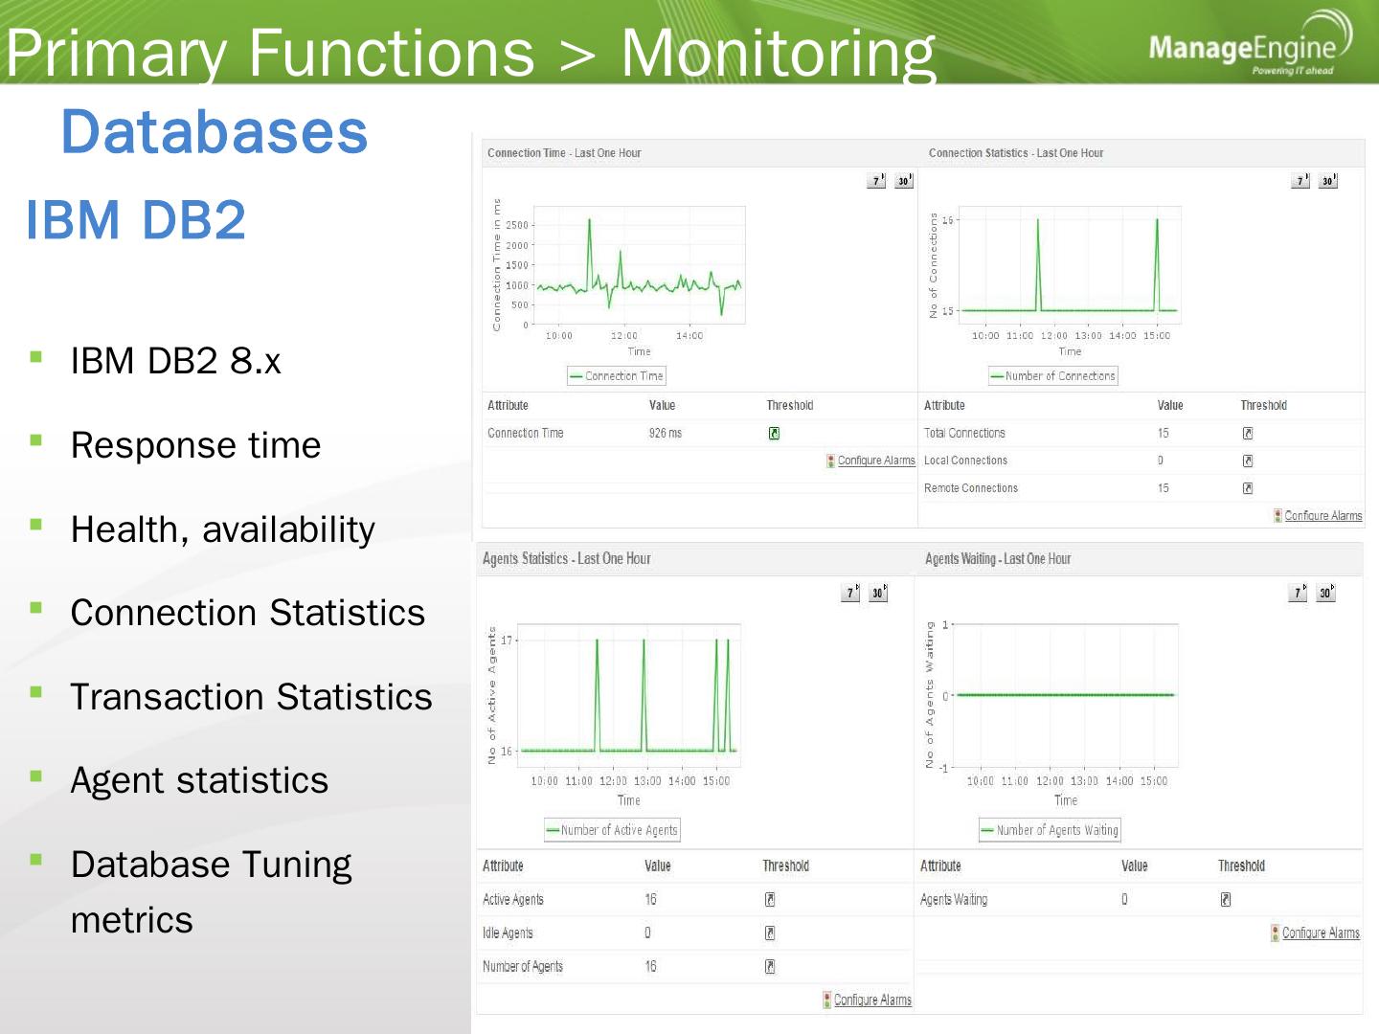
Task: Click the 'Total Connections' attribute cell
Action: click(964, 434)
